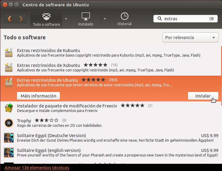Open the Por relevancia sort dropdown
The height and width of the screenshot is (171, 222).
point(190,38)
